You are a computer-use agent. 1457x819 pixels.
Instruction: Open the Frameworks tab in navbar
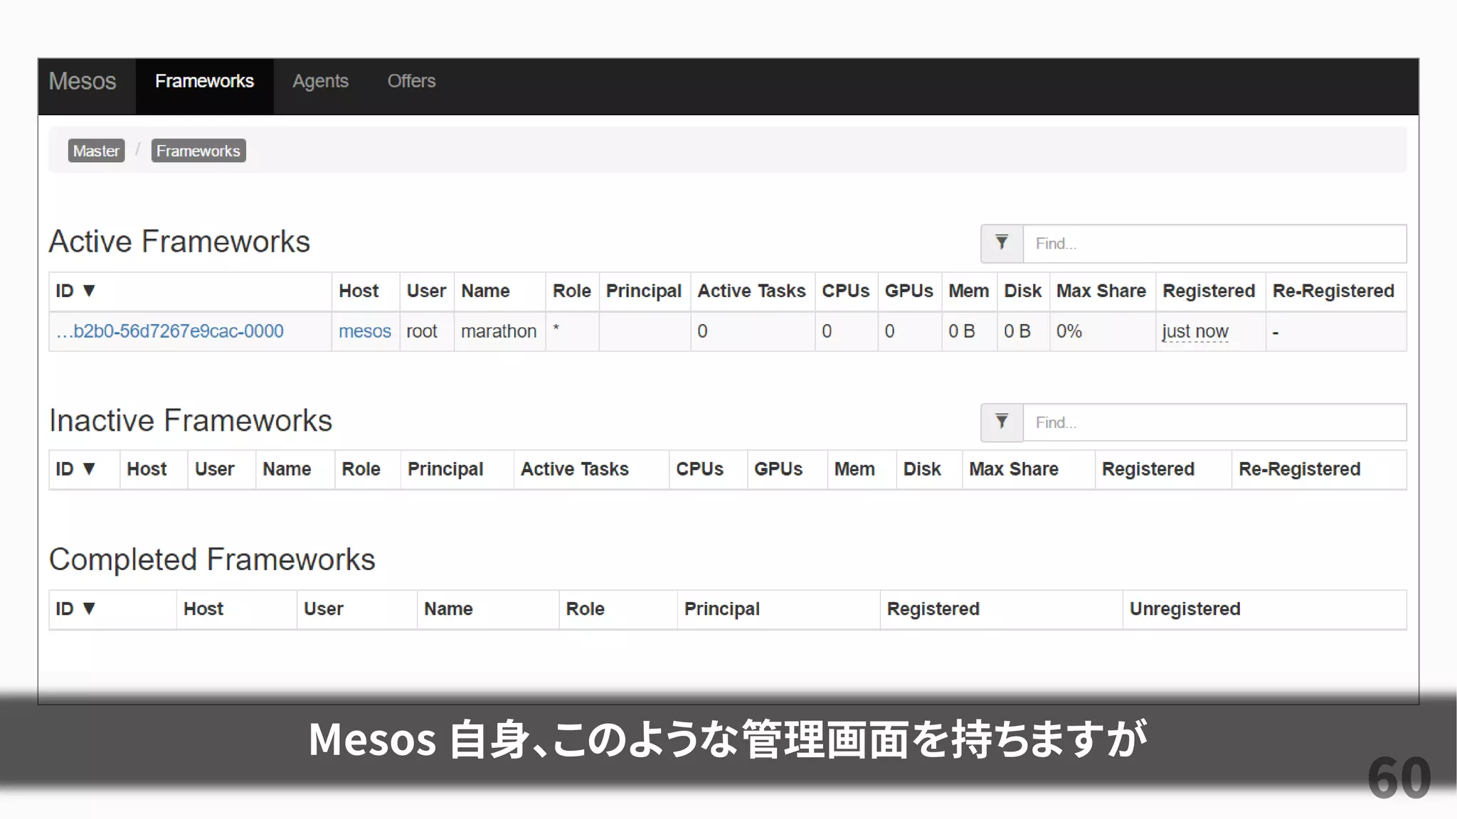pyautogui.click(x=204, y=81)
